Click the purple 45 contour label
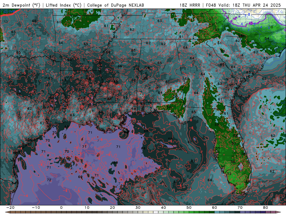Viewport: 286px width, 214px height. (x=251, y=24)
